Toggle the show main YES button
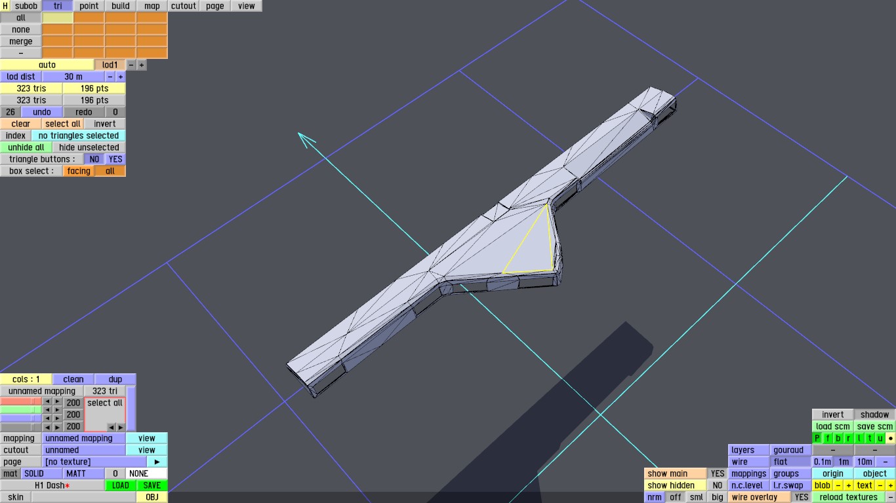This screenshot has height=503, width=896. click(718, 474)
